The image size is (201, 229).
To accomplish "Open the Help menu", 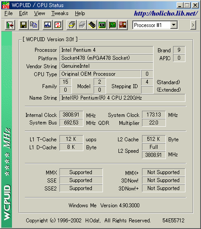I will pos(80,13).
